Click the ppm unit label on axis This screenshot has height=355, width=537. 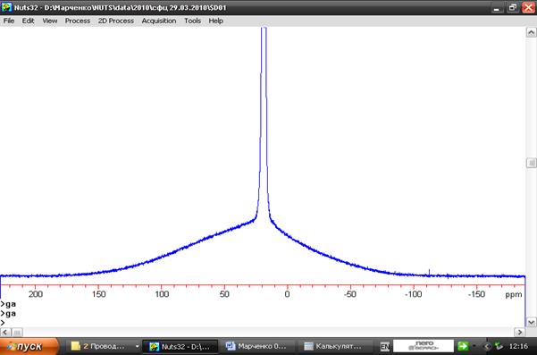point(514,295)
